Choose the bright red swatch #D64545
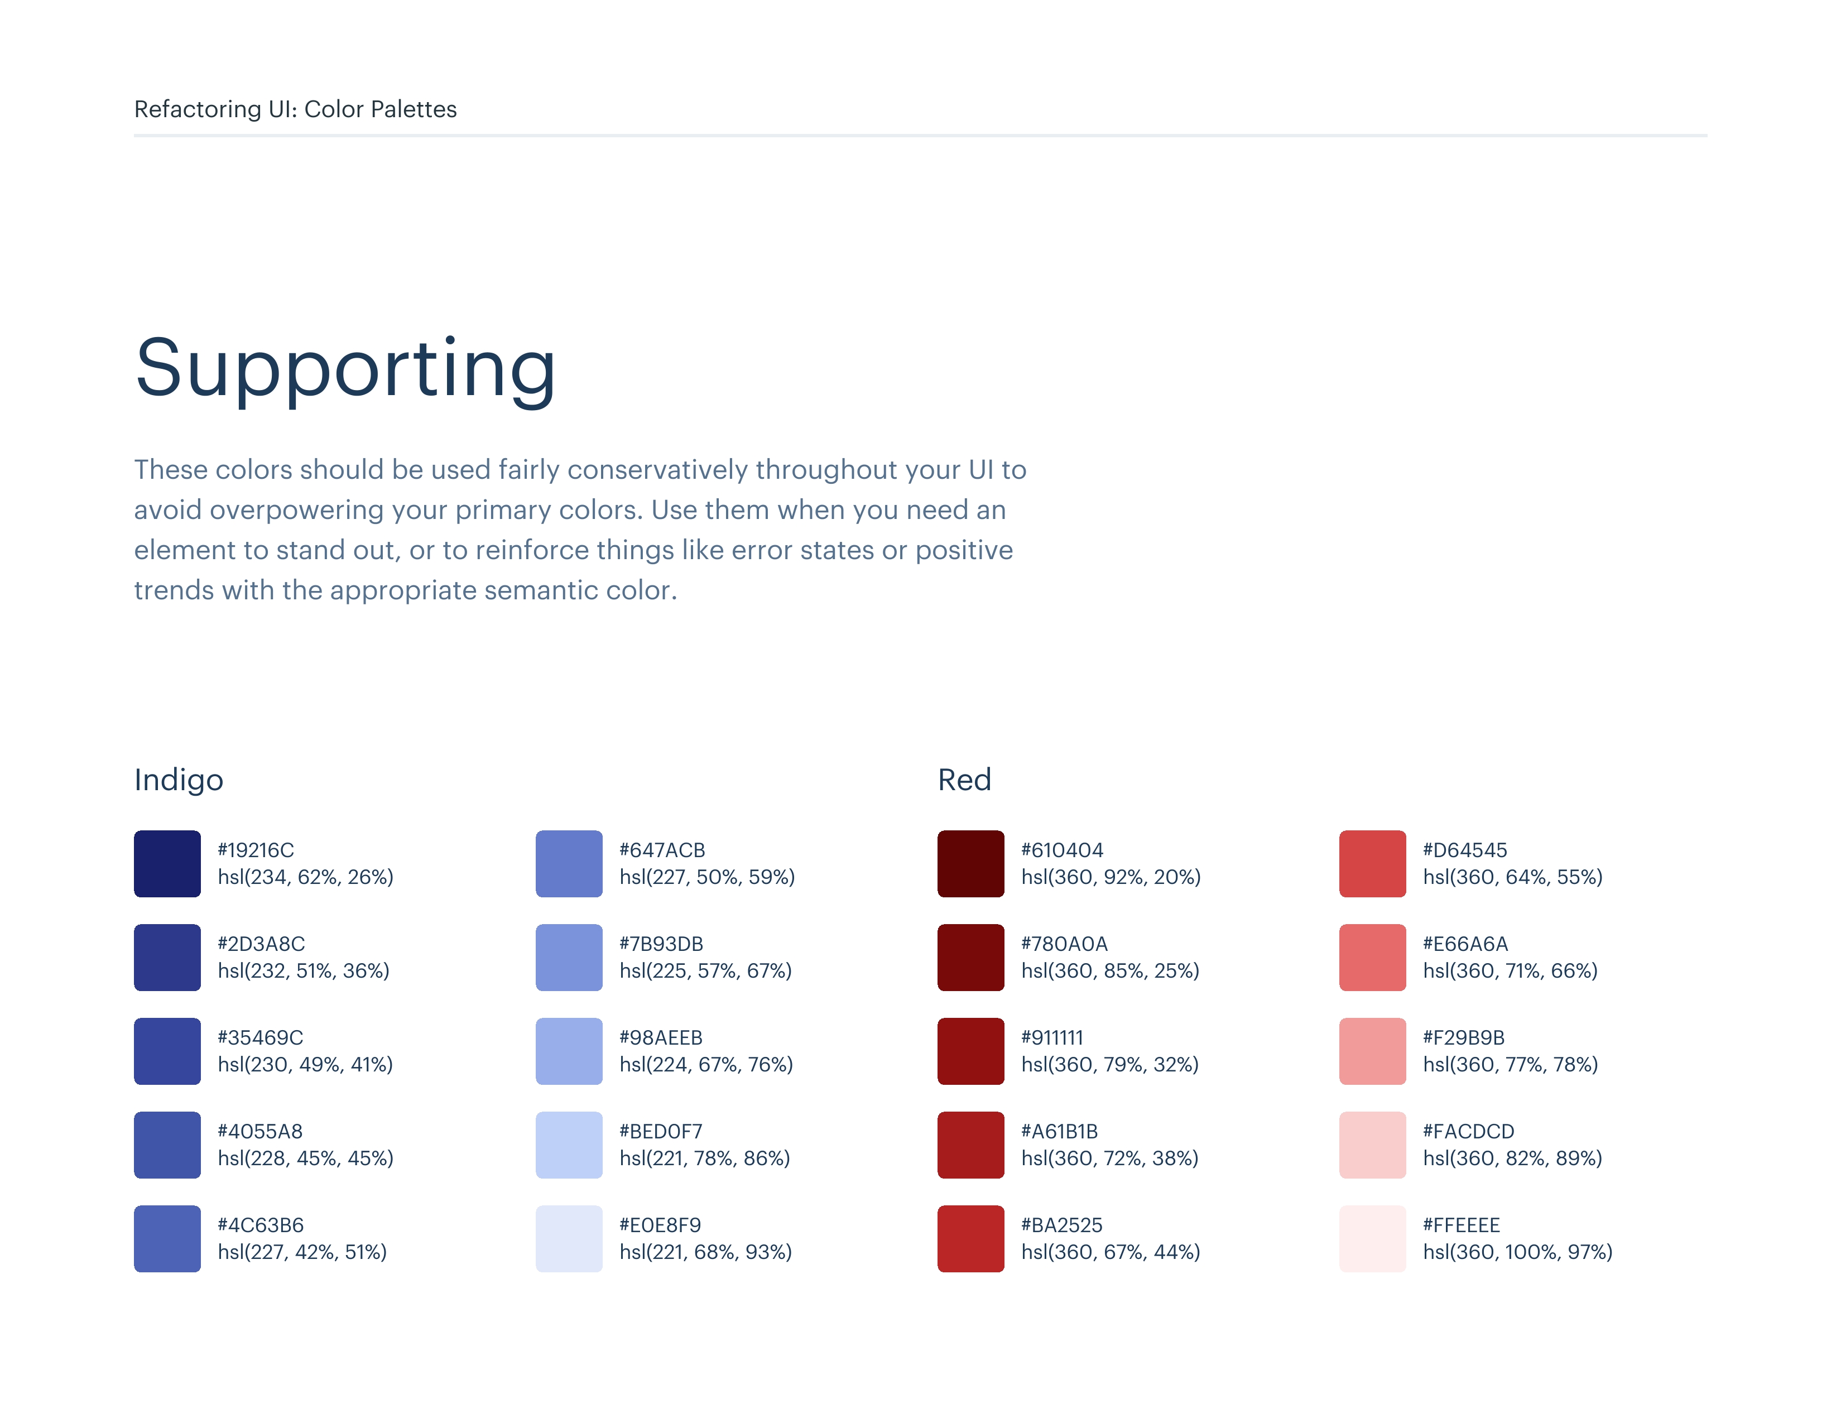 pyautogui.click(x=1372, y=863)
